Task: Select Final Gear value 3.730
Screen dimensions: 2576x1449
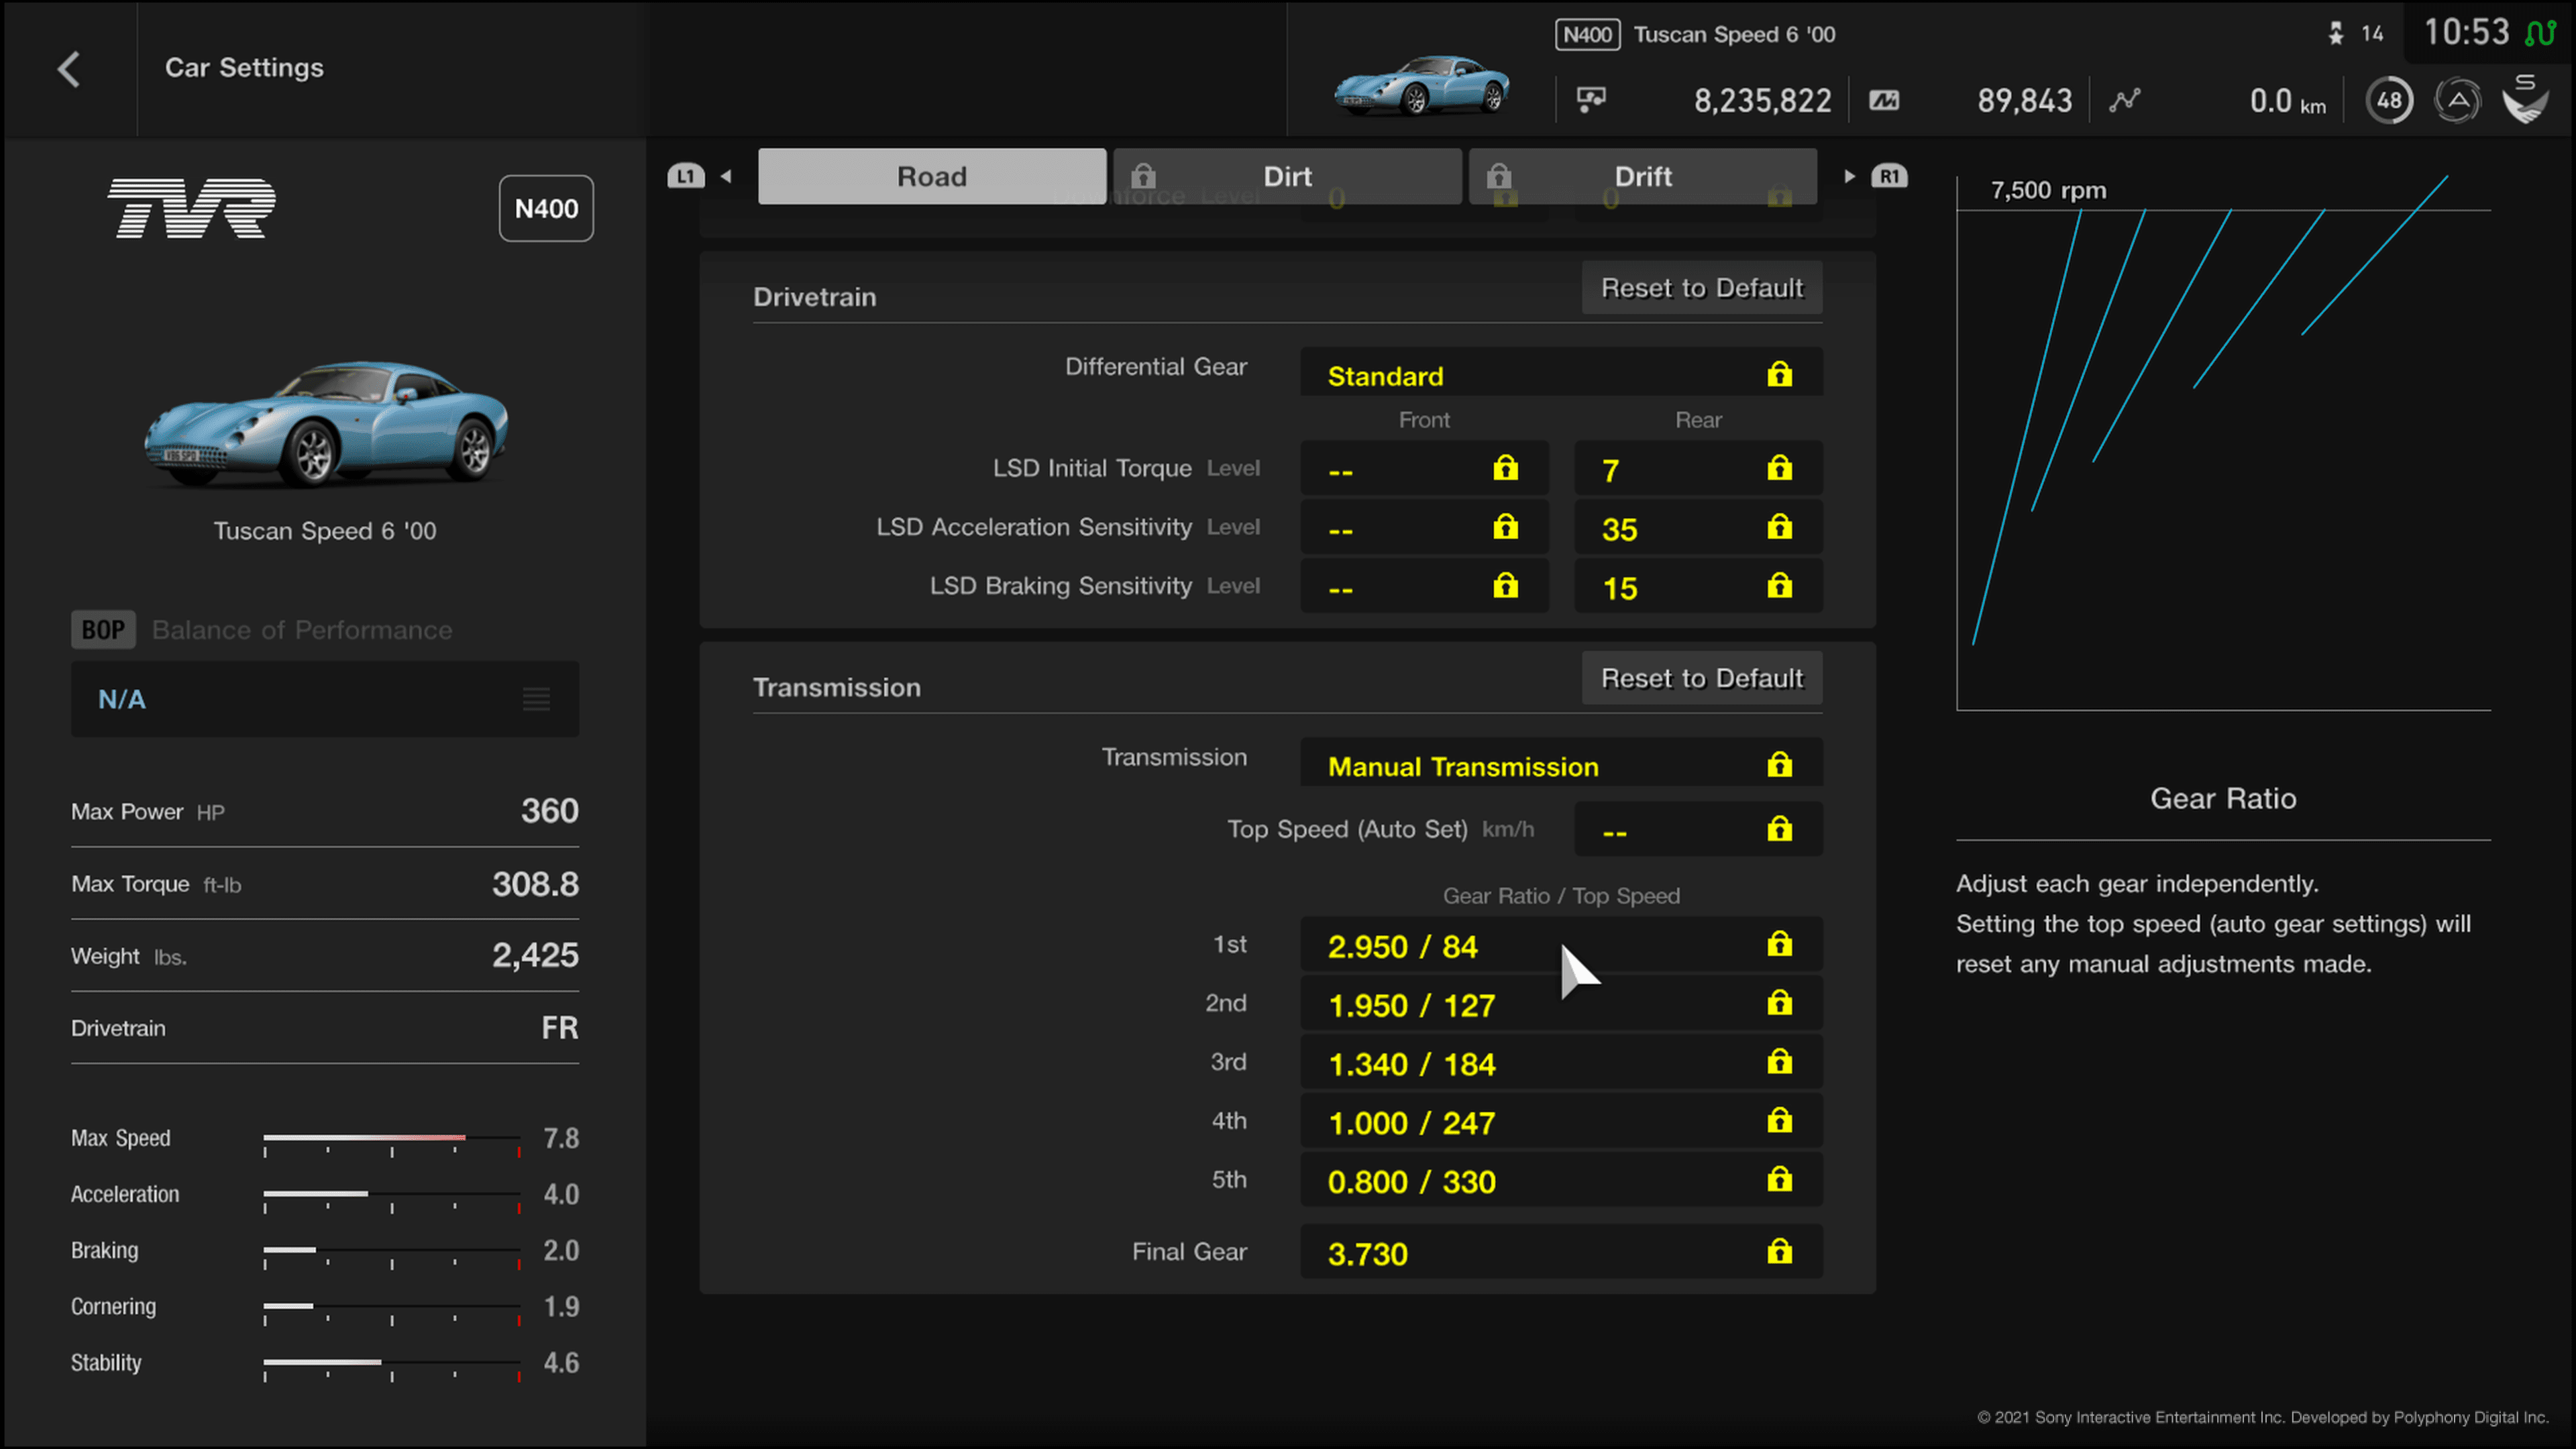Action: pos(1561,1251)
